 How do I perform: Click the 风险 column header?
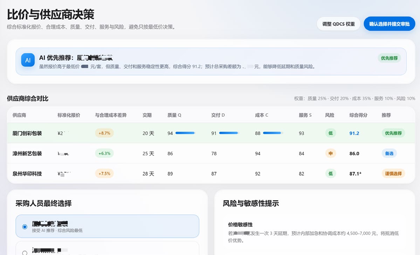(x=330, y=115)
